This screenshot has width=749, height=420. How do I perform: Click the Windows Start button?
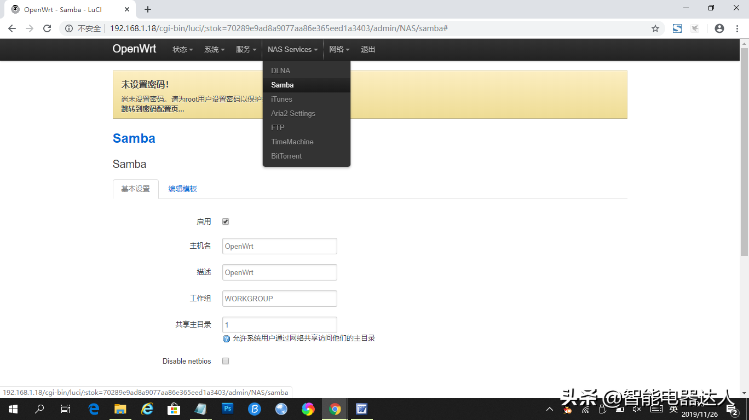click(13, 409)
